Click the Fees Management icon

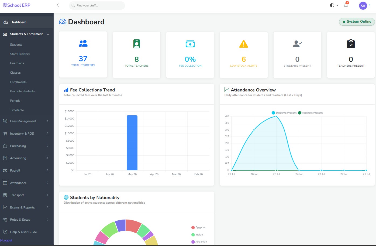click(5, 121)
